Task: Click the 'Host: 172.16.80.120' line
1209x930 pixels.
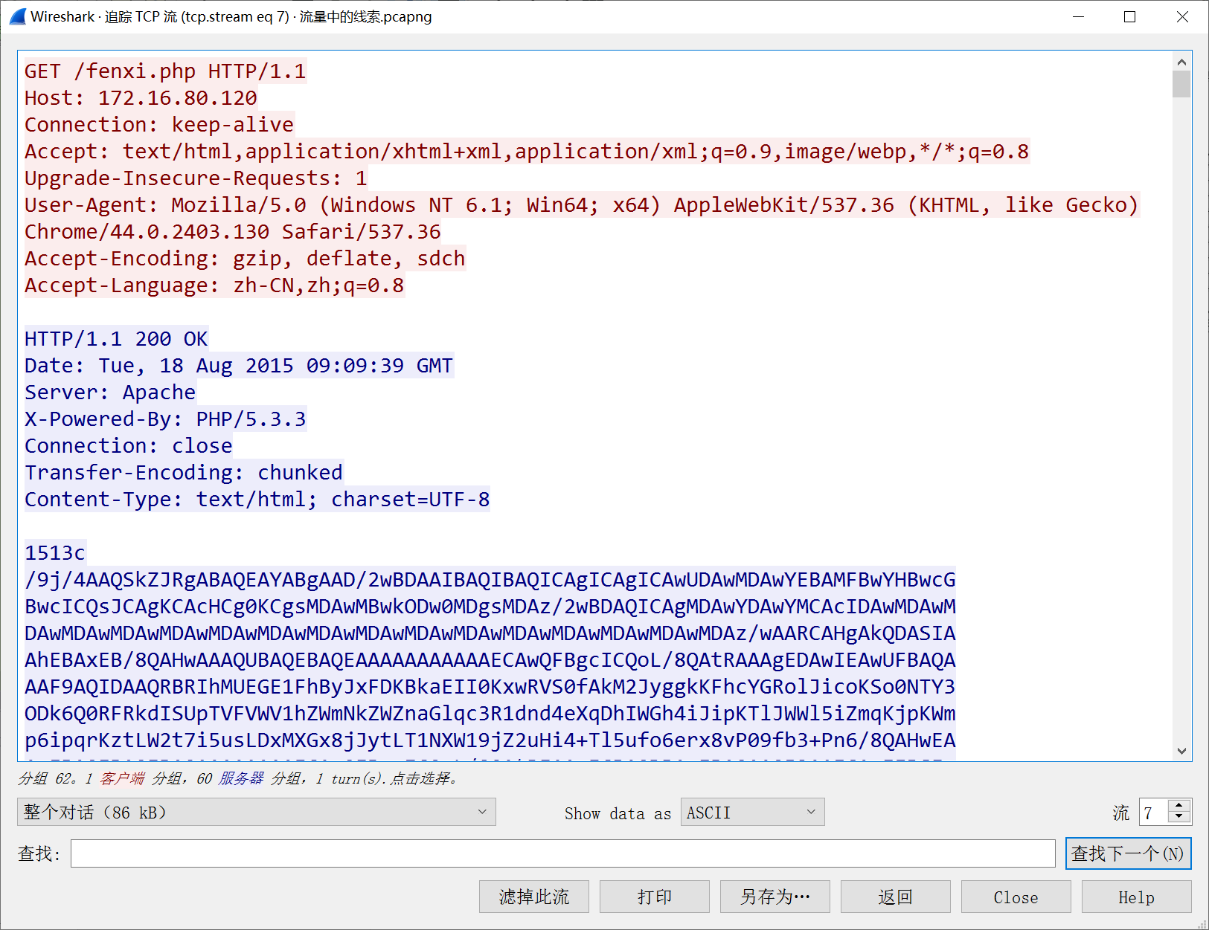Action: click(141, 98)
